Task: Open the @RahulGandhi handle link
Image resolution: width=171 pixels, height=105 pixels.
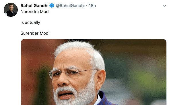Action: [x=70, y=6]
